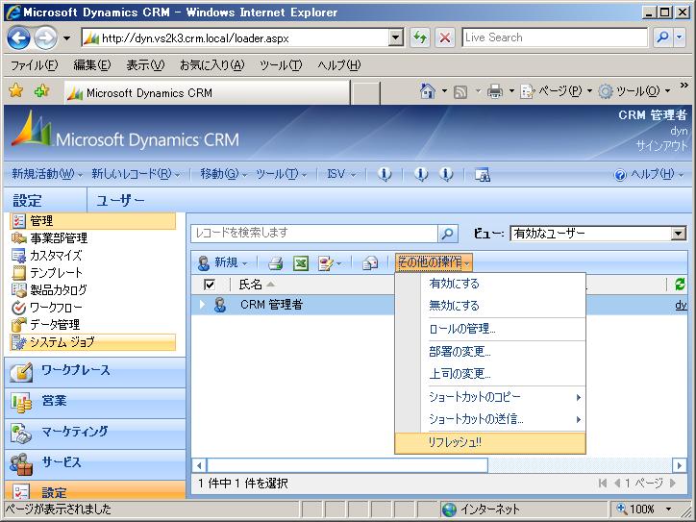Open the new blank tab button
The image size is (696, 522).
[365, 93]
